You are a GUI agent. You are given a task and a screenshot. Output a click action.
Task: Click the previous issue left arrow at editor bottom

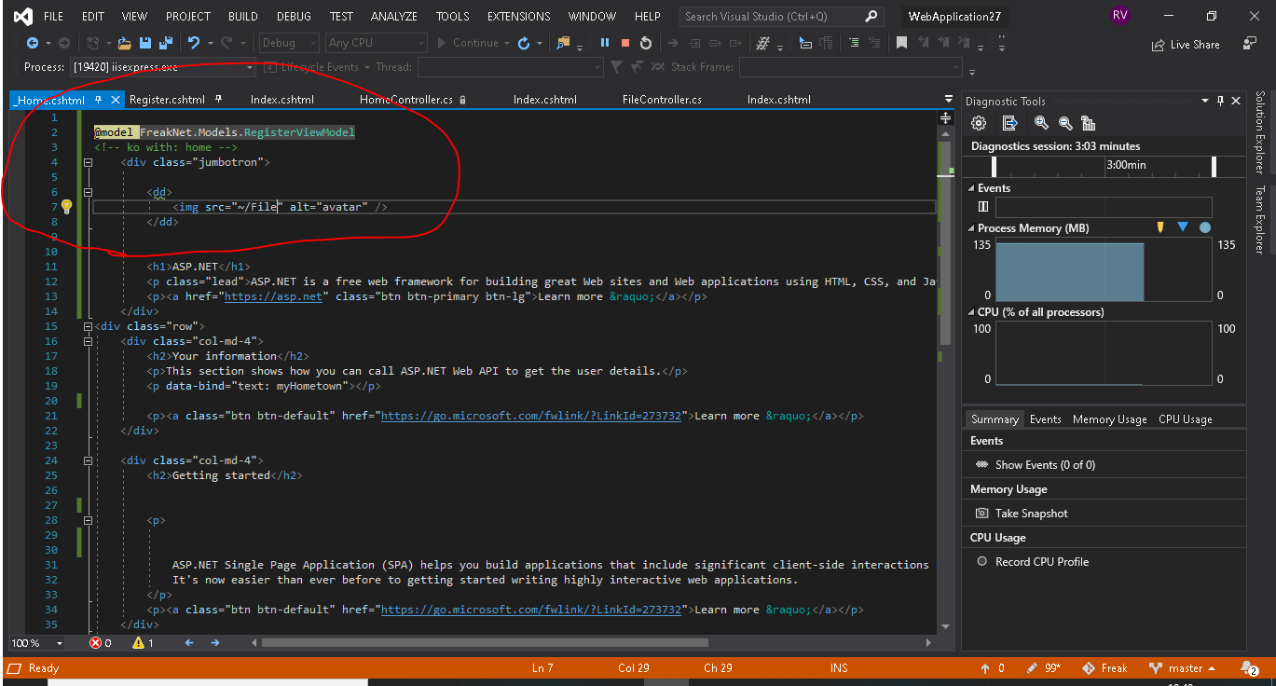coord(189,643)
